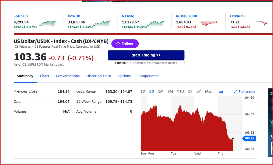Switch to the Historical Data tab

click(x=98, y=76)
